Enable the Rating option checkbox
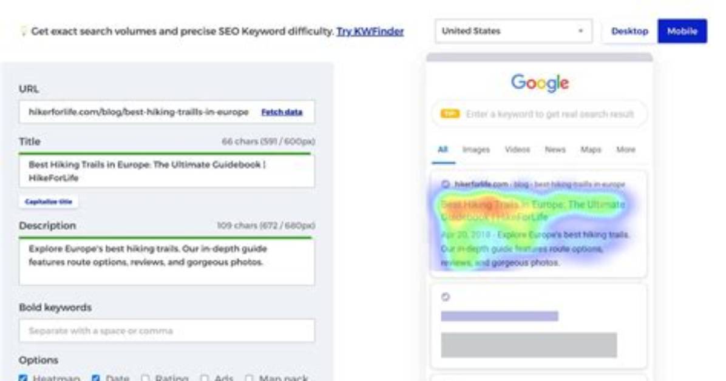The width and height of the screenshot is (726, 381). coord(146,378)
